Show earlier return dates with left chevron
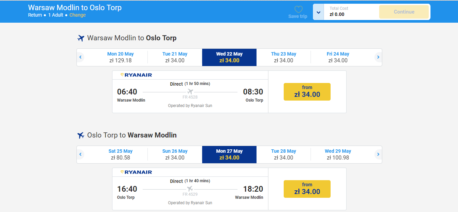The height and width of the screenshot is (212, 458). click(x=81, y=154)
